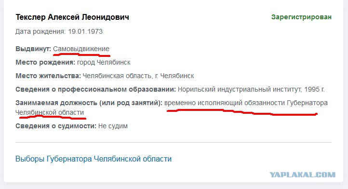The image size is (348, 189).
Task: Click город Челябинск birthplace value
Action: coord(104,62)
